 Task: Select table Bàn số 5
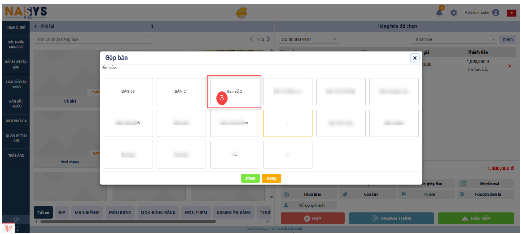pyautogui.click(x=234, y=91)
